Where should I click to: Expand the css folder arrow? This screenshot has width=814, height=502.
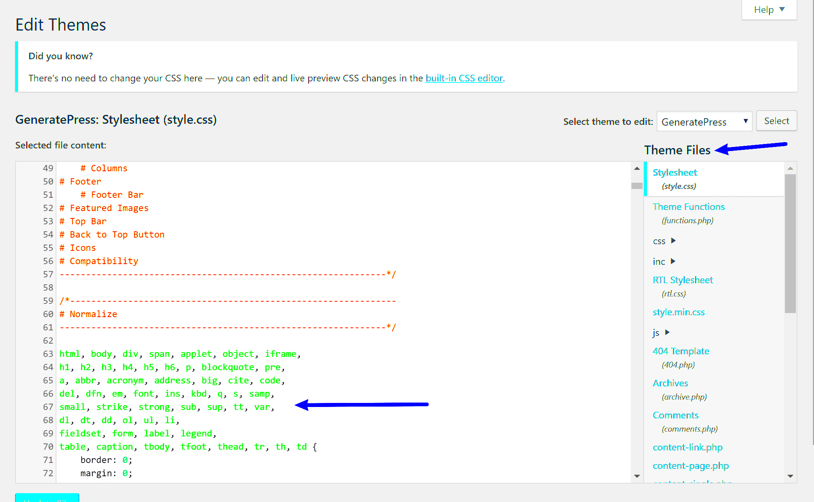[673, 241]
